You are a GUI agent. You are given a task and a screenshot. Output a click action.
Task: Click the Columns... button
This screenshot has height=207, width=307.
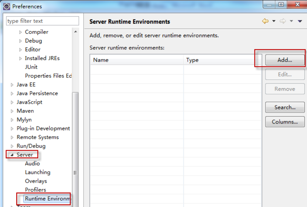click(x=285, y=122)
